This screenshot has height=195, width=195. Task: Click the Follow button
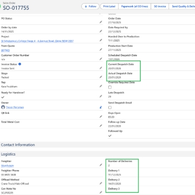90,6
